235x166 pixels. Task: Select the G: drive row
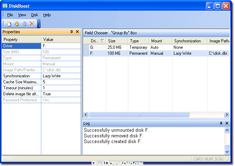[x=156, y=47]
